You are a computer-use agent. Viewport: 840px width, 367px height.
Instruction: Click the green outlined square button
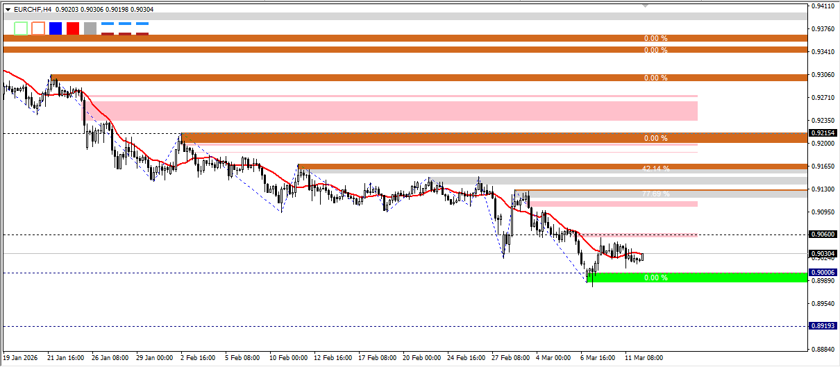tap(21, 28)
